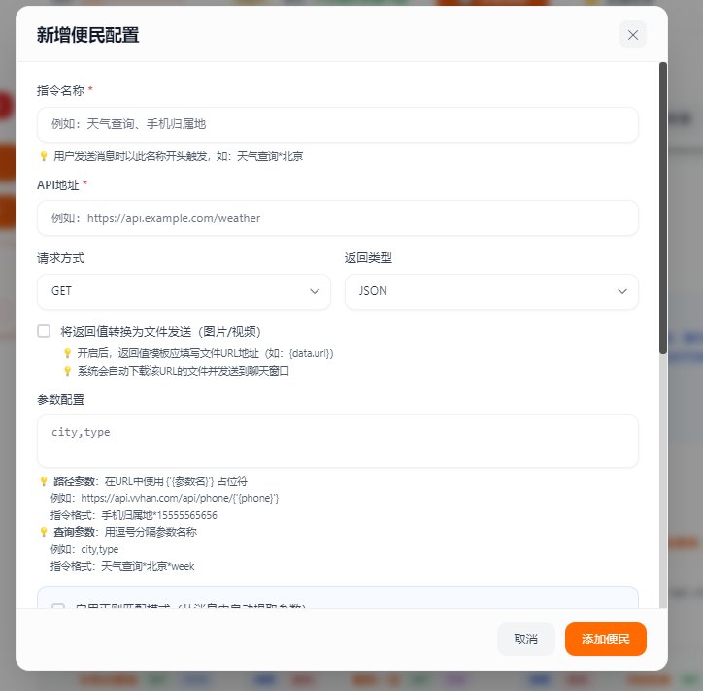This screenshot has height=691, width=703.
Task: Click the 新增便民配置 dialog title
Action: point(88,36)
